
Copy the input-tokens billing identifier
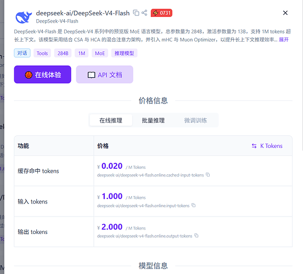tap(193, 206)
